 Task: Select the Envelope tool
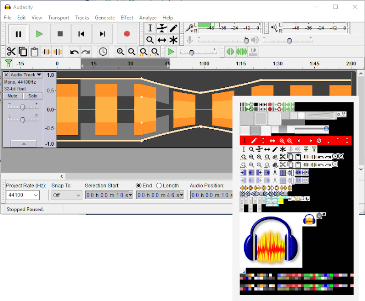coord(162,28)
